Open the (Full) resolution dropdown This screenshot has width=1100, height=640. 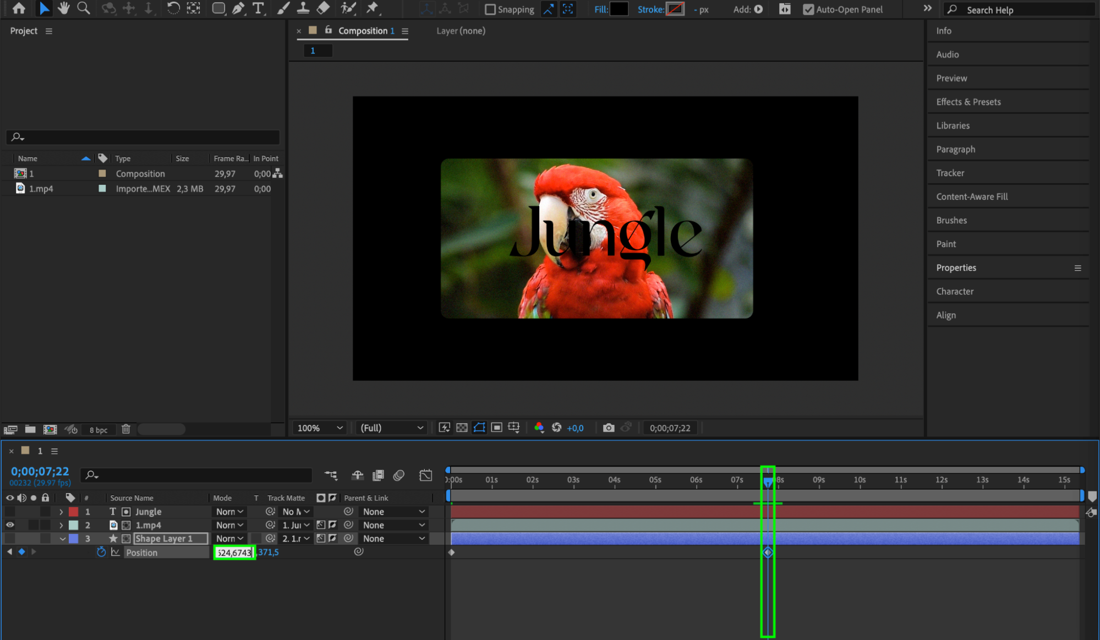(x=391, y=428)
